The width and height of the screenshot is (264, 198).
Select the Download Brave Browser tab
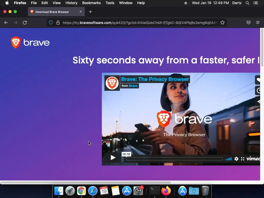point(56,12)
